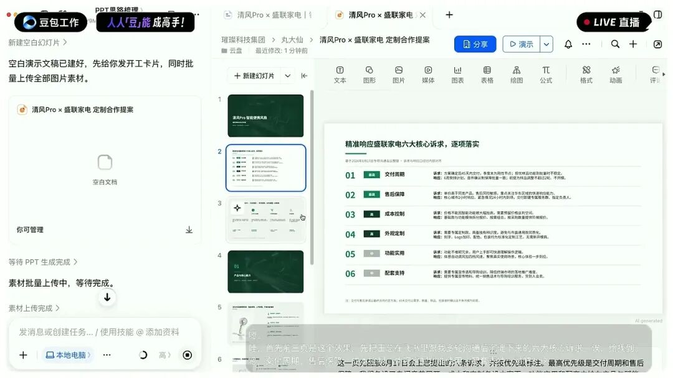Select the 售后保障 row on the slide

(493, 195)
